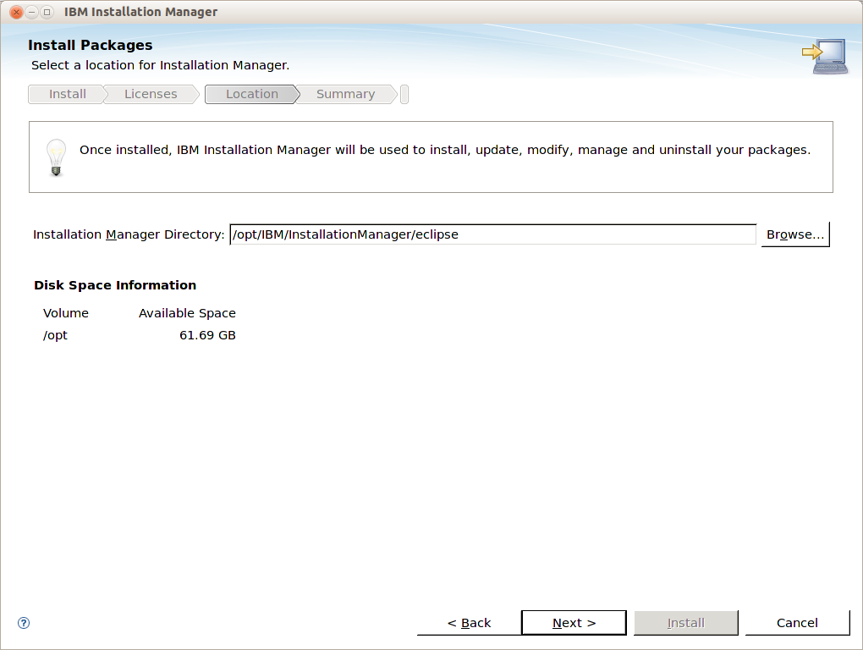Click the Volume column header

point(66,313)
